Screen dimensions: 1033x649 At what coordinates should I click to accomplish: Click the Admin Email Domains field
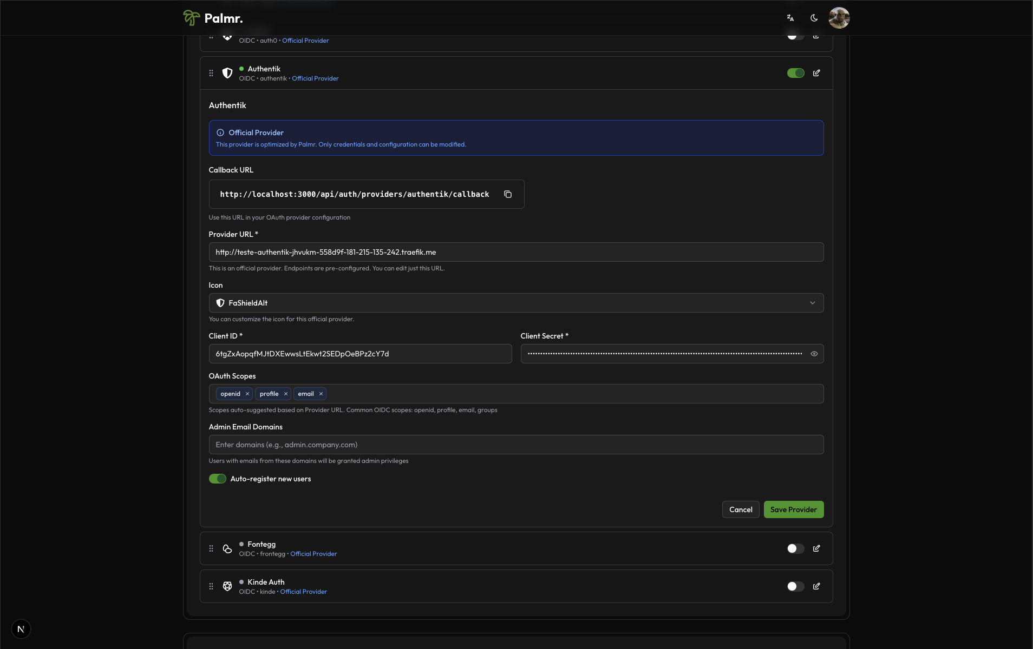click(x=516, y=445)
